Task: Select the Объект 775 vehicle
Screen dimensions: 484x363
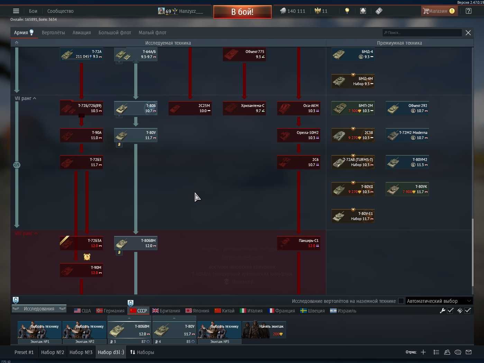Action: [244, 54]
